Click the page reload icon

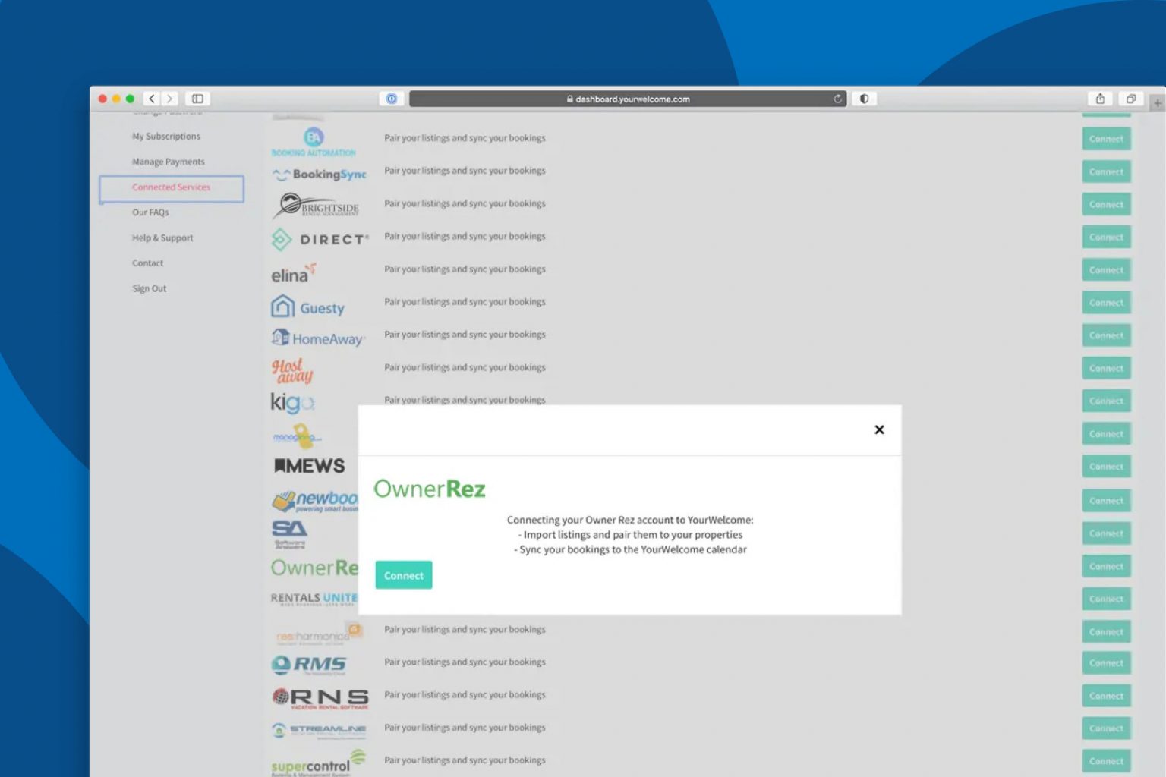click(837, 99)
